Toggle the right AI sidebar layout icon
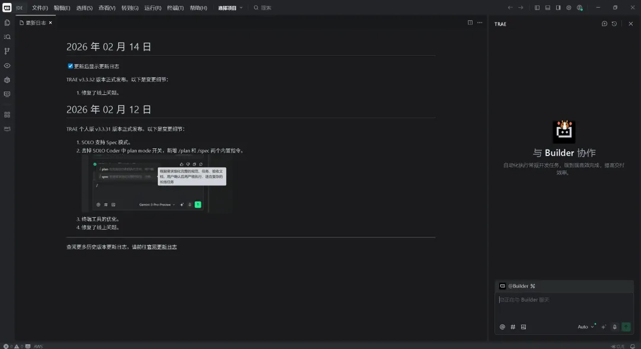This screenshot has width=641, height=349. click(x=558, y=8)
